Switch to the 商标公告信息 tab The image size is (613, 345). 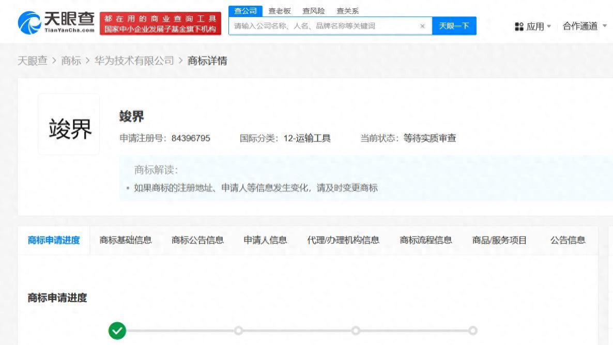click(x=197, y=240)
